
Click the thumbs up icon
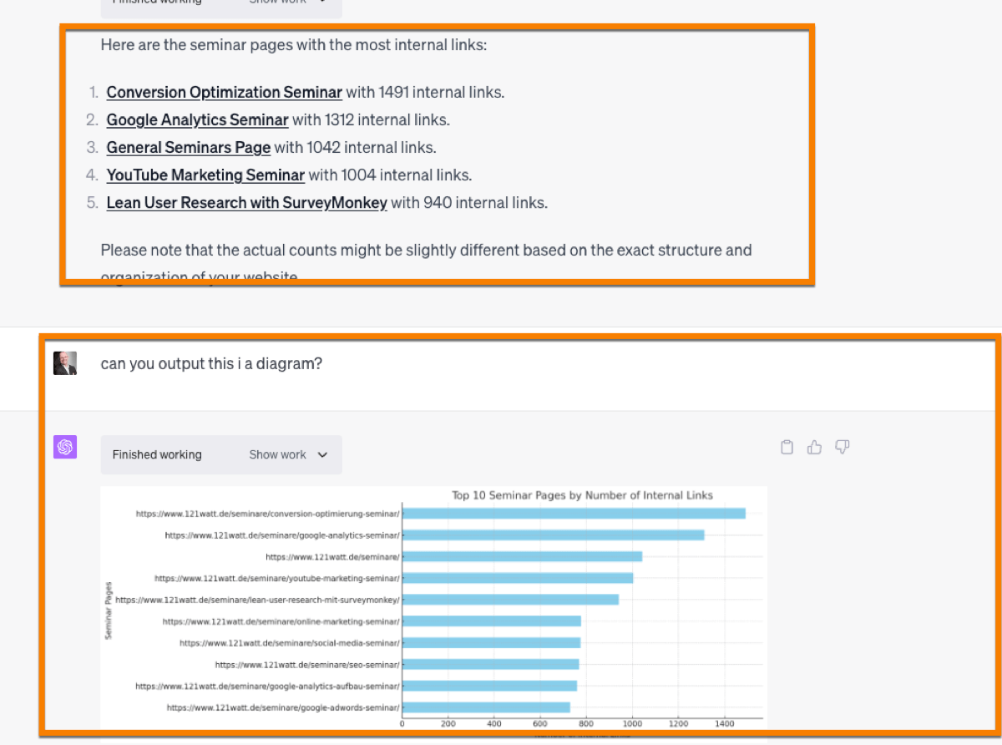coord(814,448)
